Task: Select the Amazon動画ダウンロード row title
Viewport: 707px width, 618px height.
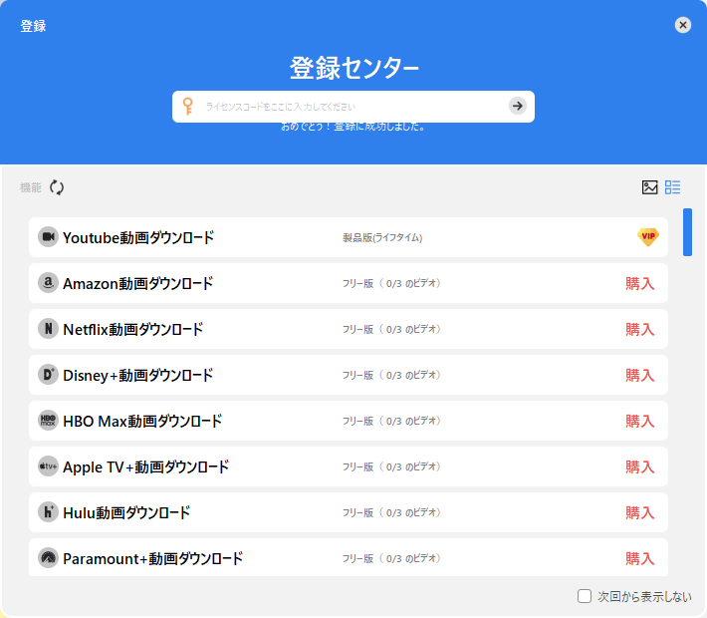Action: click(138, 283)
